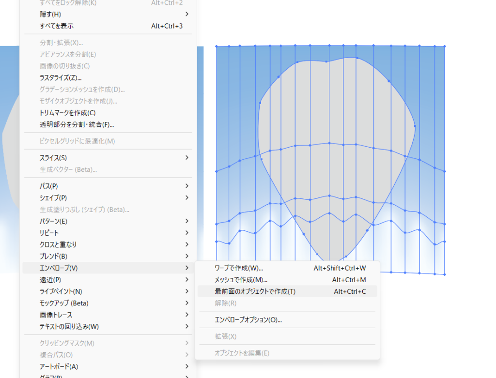Open the 隠す submenu

pos(50,14)
